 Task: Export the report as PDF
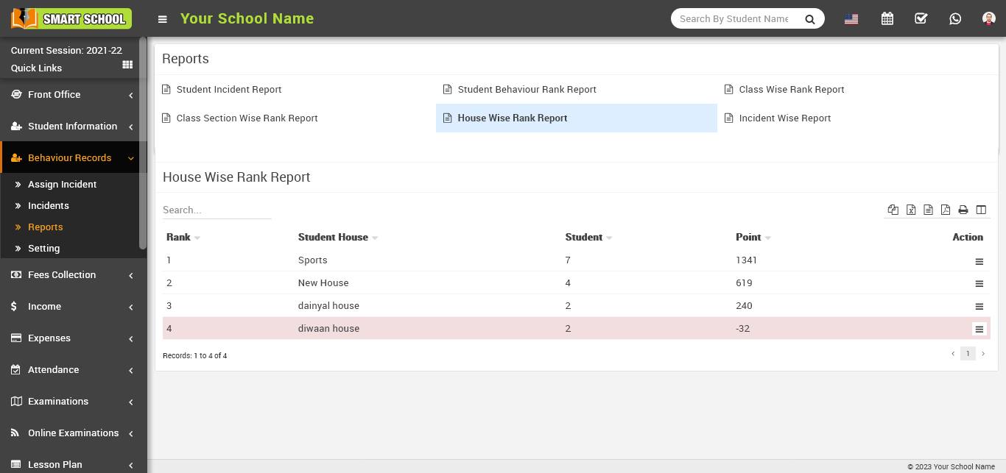coord(946,210)
